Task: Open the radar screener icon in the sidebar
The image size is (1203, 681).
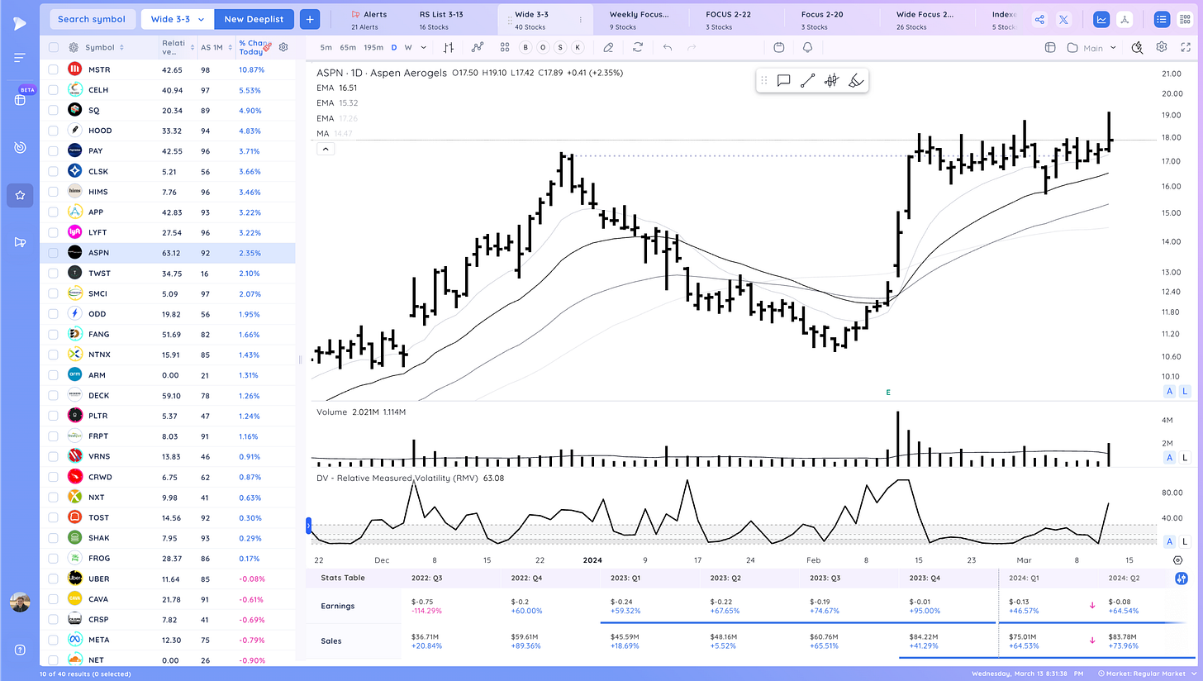Action: [x=20, y=148]
